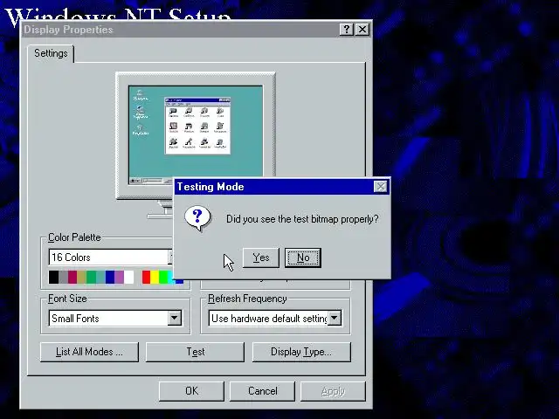Click the question mark icon in Testing Mode
Screen dimensions: 559x419
197,218
